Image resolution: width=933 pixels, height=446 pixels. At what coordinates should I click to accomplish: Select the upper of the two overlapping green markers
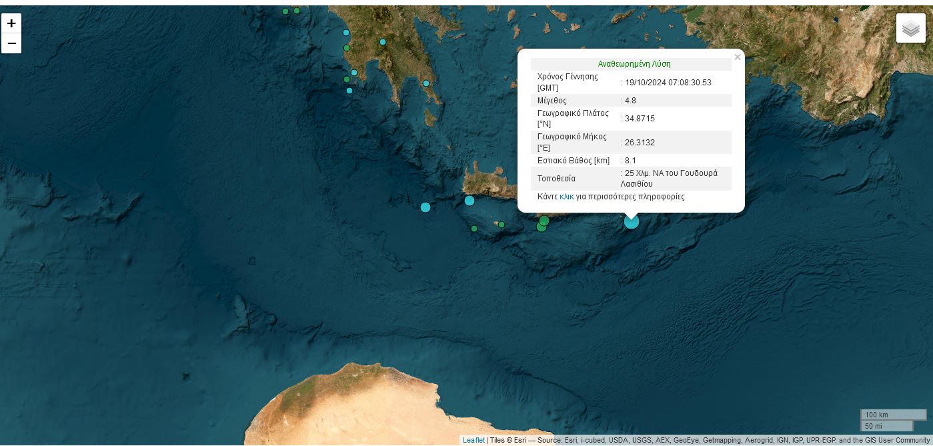544,221
